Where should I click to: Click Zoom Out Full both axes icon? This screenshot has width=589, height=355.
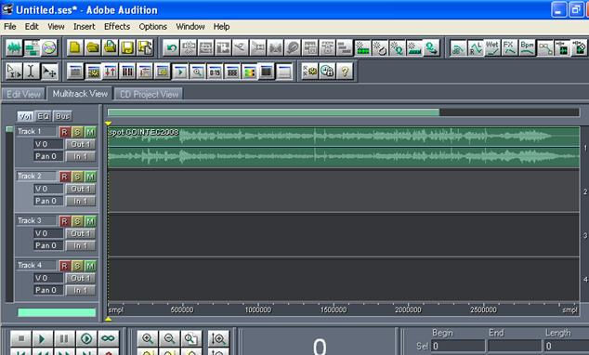pos(190,339)
